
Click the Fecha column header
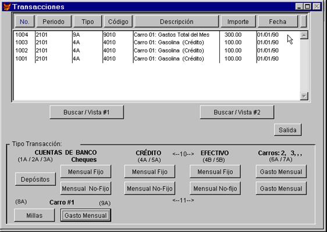(x=278, y=22)
